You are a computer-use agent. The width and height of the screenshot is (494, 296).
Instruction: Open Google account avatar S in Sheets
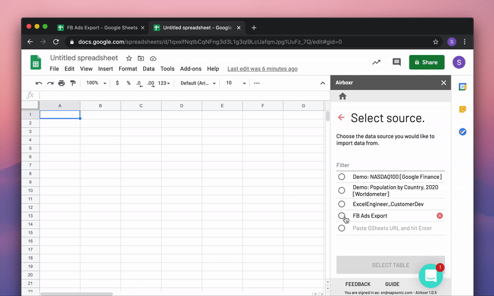[x=459, y=62]
